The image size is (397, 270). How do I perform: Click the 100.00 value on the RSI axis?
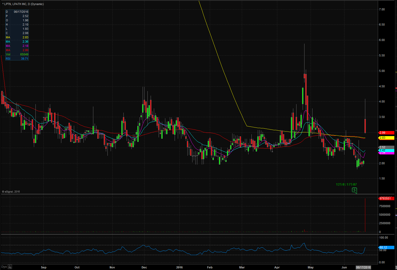(x=383, y=238)
